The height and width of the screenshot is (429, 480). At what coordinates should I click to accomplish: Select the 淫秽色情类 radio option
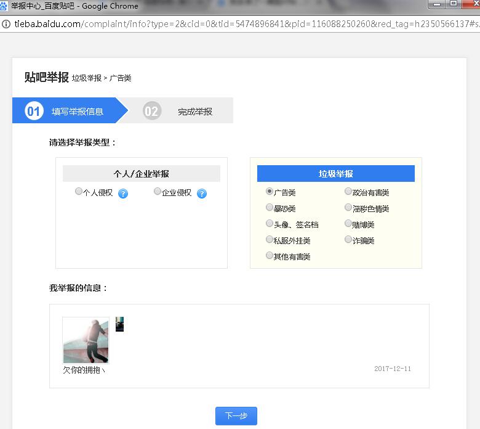(348, 207)
